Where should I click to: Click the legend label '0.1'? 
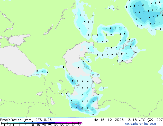point(3,125)
